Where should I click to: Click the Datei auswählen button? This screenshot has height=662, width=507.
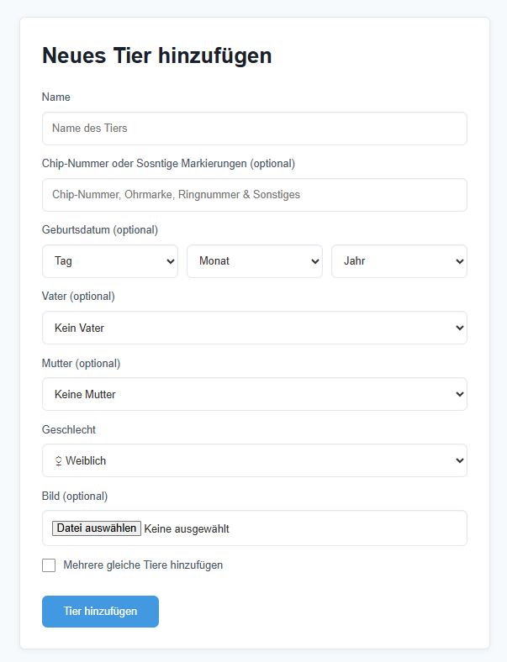97,528
